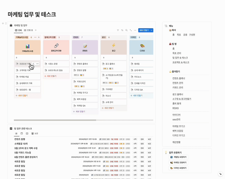Open search in the marketing board
The width and height of the screenshot is (225, 179).
click(126, 30)
